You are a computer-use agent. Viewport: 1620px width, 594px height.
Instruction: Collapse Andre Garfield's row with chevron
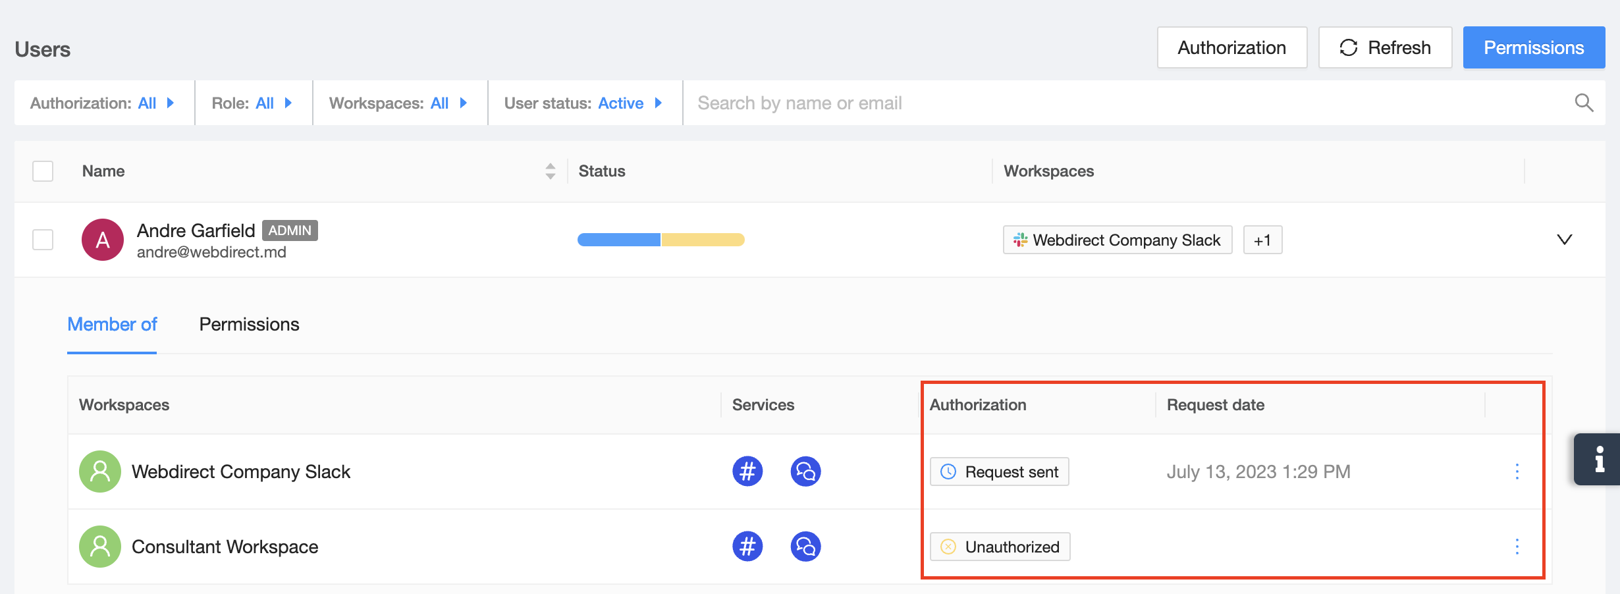[x=1565, y=240]
